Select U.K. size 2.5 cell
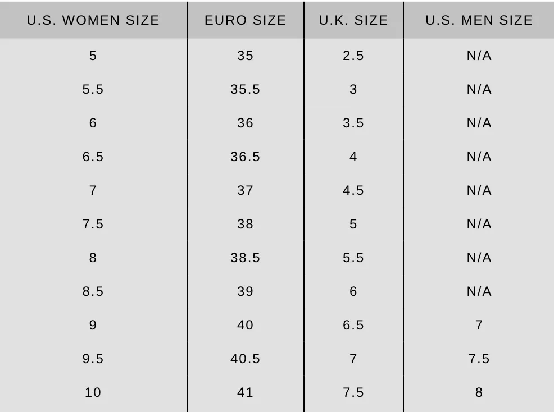The height and width of the screenshot is (412, 554). click(x=353, y=56)
